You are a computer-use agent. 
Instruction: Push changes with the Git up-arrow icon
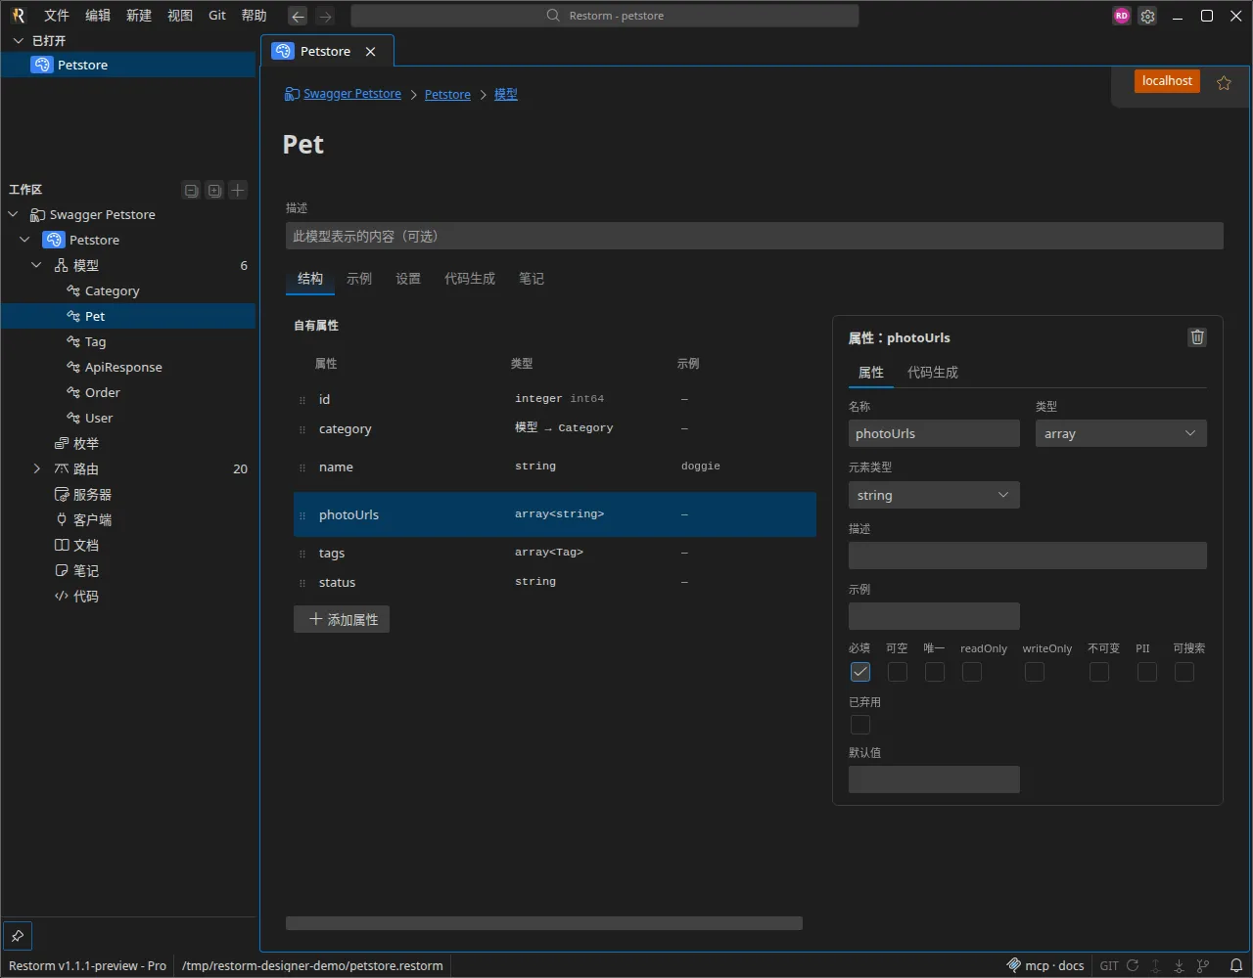pos(1156,965)
